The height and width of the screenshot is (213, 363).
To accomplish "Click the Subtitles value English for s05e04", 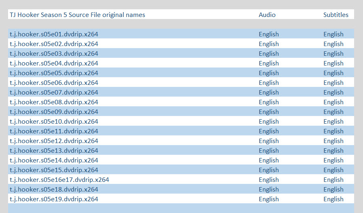I will click(333, 64).
